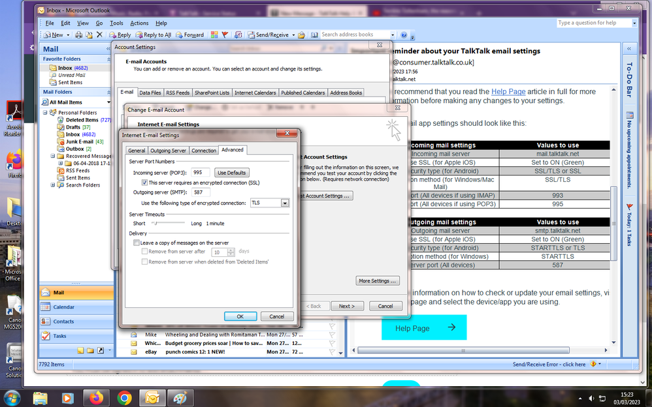
Task: Open Paint from the Windows taskbar
Action: (x=180, y=399)
